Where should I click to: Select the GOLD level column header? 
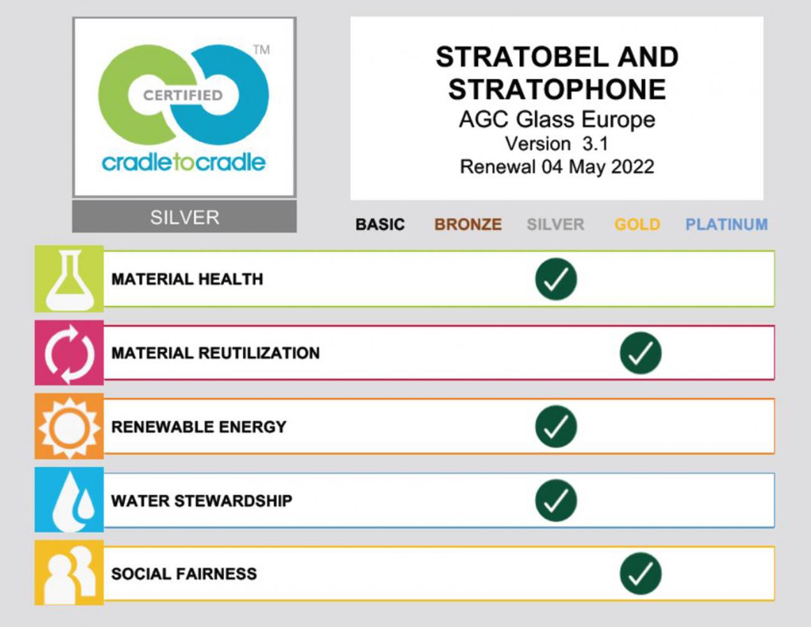[x=637, y=225]
